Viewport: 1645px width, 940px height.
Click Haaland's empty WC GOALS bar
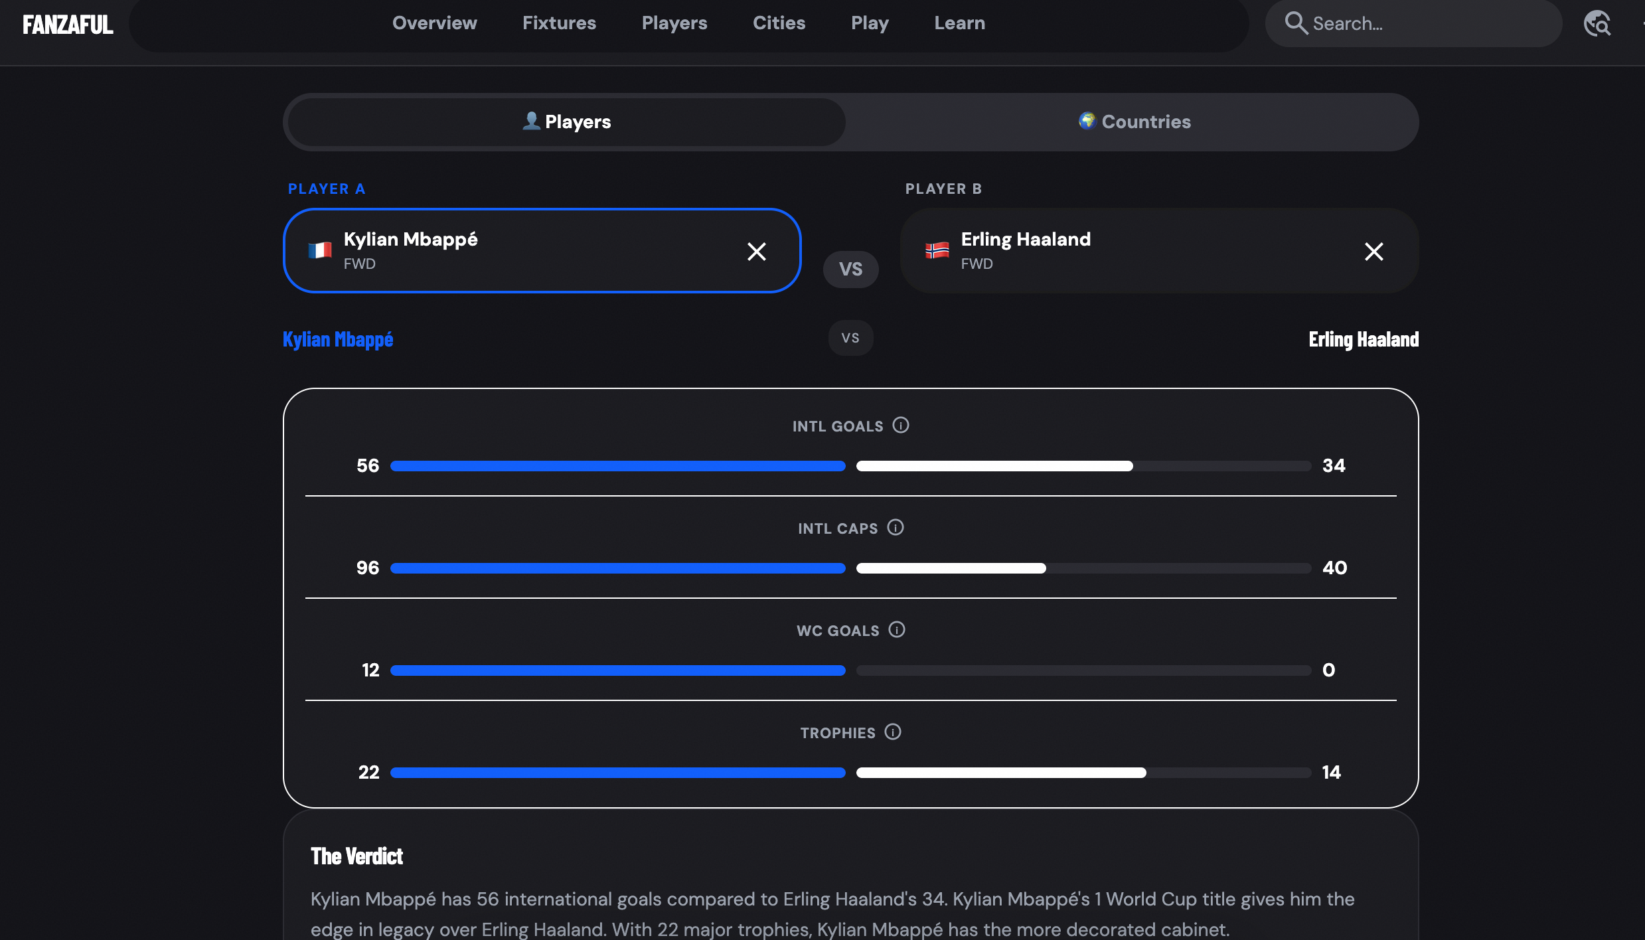[x=1084, y=670]
